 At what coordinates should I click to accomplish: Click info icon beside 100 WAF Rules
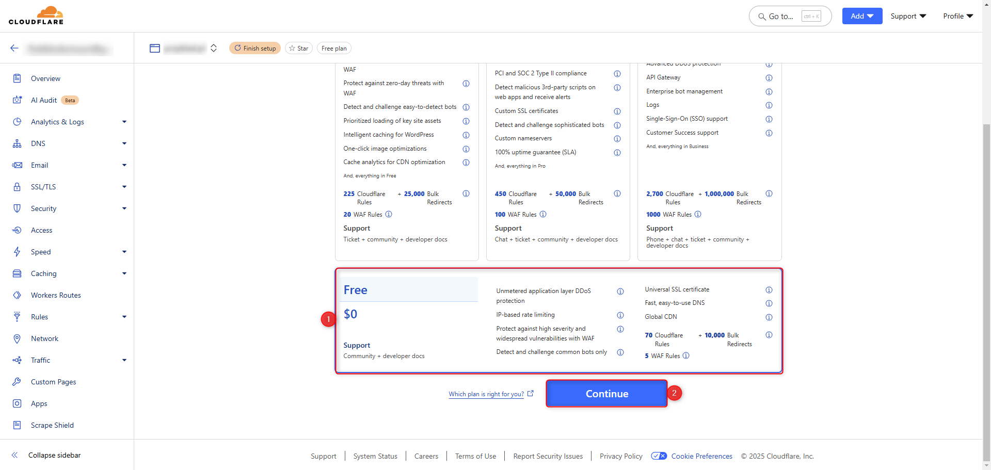543,214
